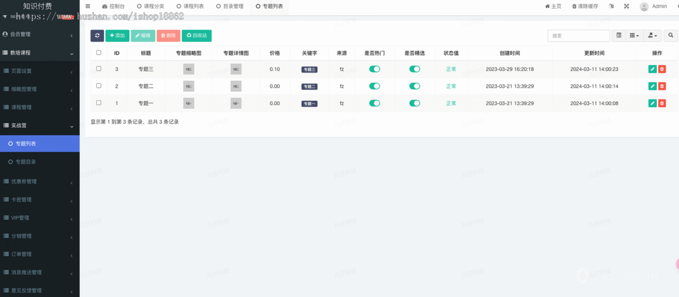This screenshot has width=679, height=297.
Task: Toggle the table card view icon
Action: tap(618, 36)
